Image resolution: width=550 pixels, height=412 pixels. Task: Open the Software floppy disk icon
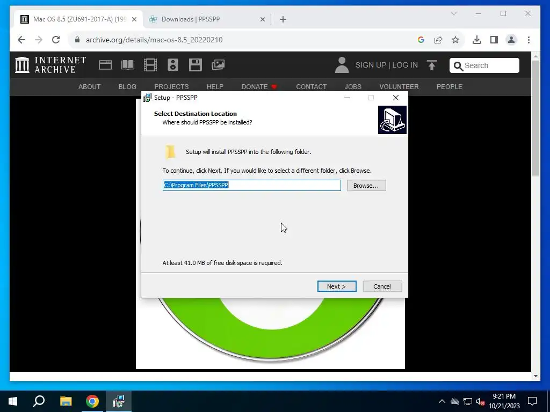(196, 65)
